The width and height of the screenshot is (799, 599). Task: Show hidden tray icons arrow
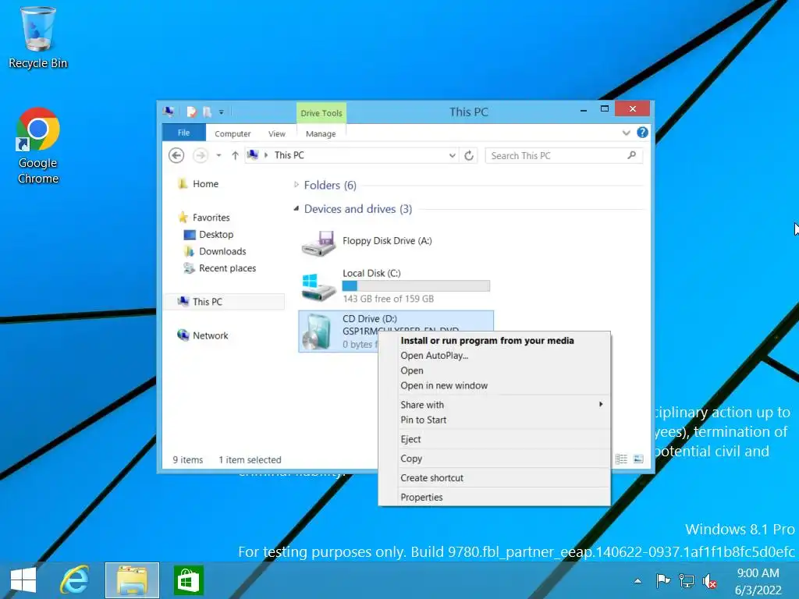pos(637,580)
